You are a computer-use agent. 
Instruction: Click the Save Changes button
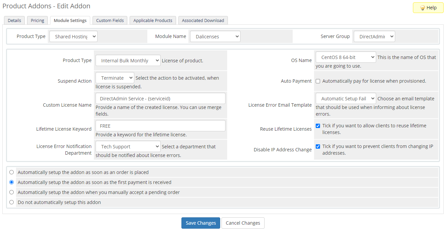[x=201, y=223]
